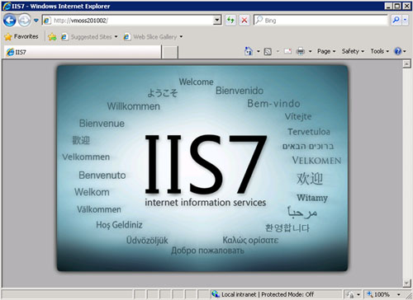Maximize the Internet Explorer window
This screenshot has height=300, width=413.
[x=397, y=6]
